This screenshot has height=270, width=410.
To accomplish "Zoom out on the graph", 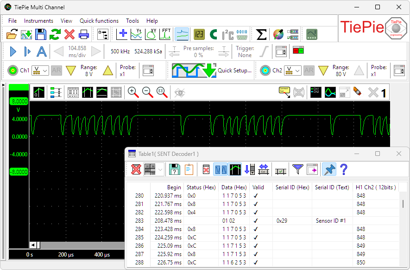I will click(147, 92).
